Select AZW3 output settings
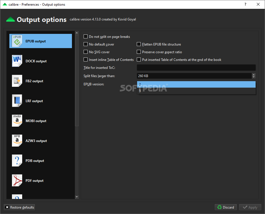The width and height of the screenshot is (265, 214). click(x=41, y=141)
